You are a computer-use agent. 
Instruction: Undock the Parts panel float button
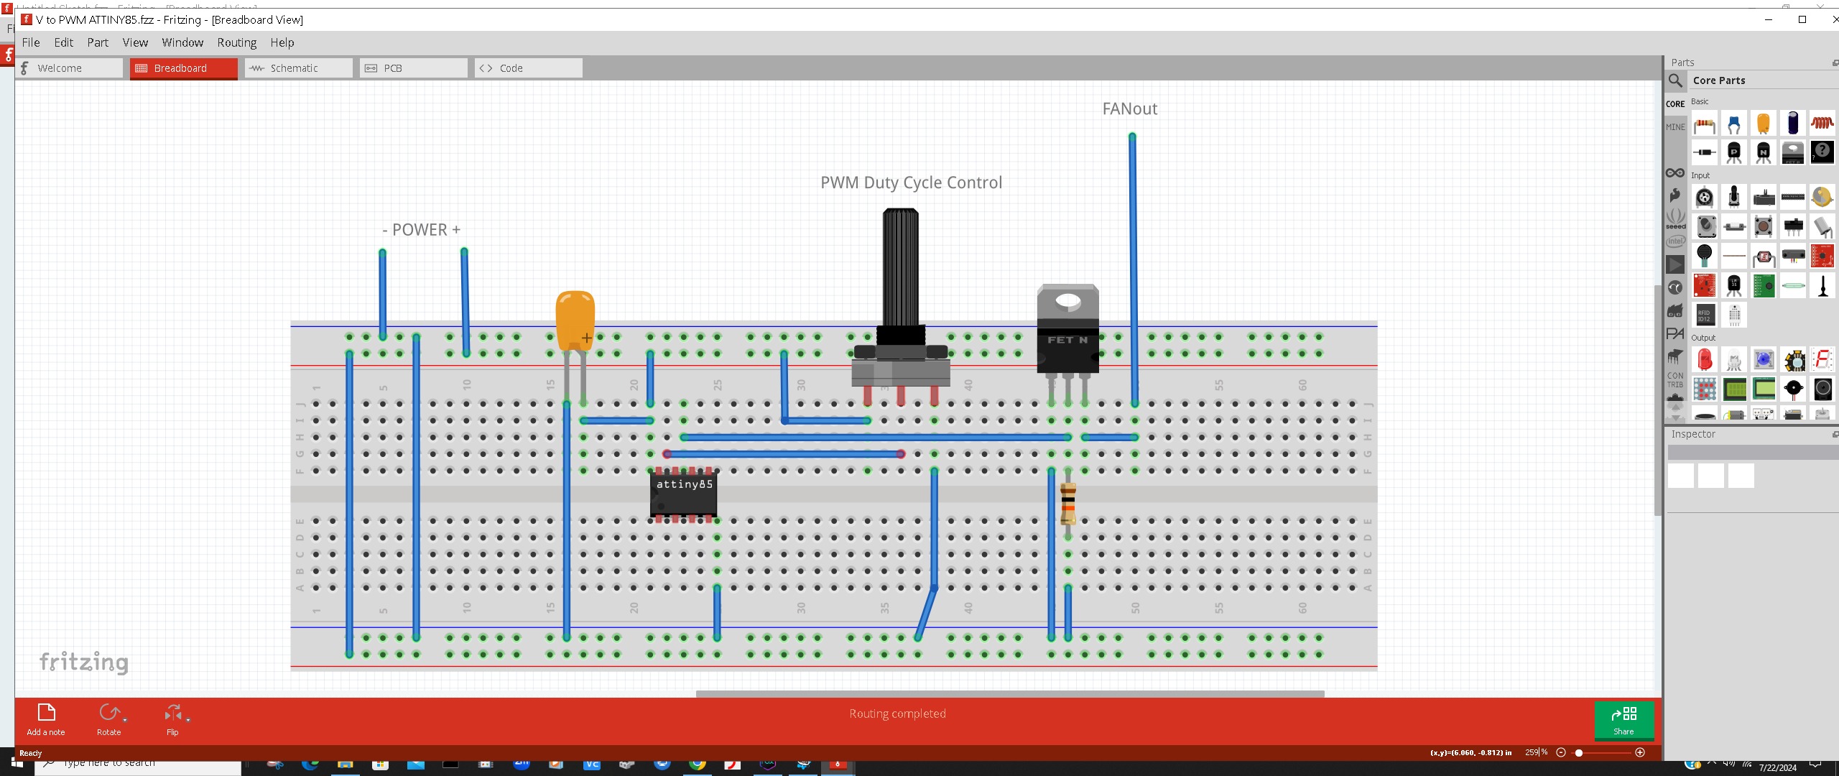1835,63
